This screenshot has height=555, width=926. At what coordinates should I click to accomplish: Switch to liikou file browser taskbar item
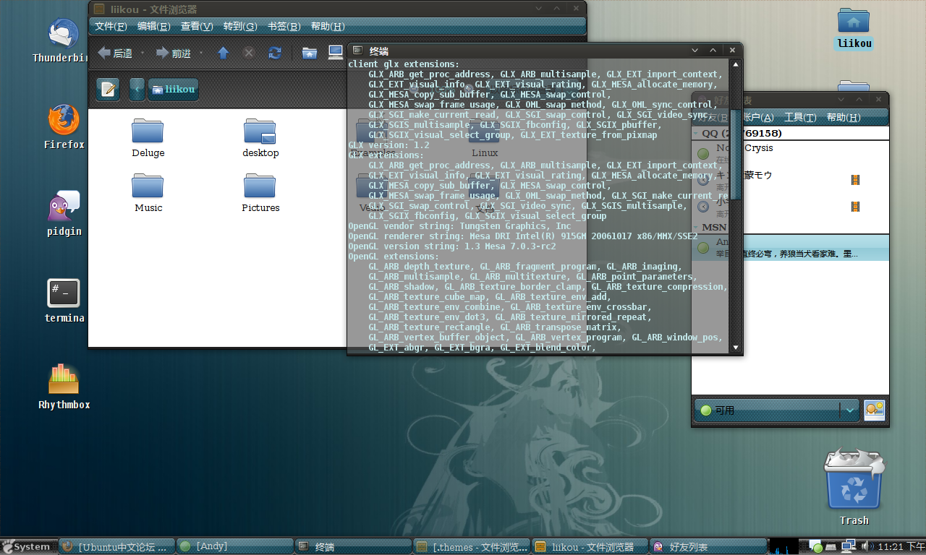(x=590, y=547)
